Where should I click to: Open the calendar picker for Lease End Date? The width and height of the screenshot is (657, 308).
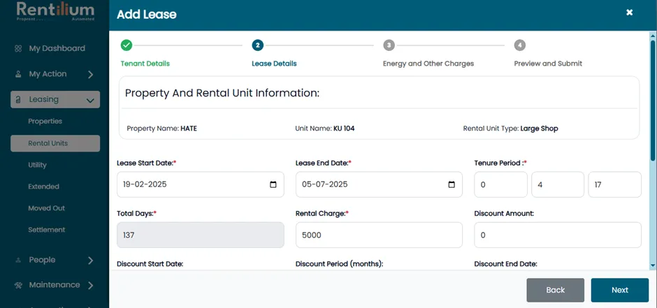pyautogui.click(x=452, y=184)
